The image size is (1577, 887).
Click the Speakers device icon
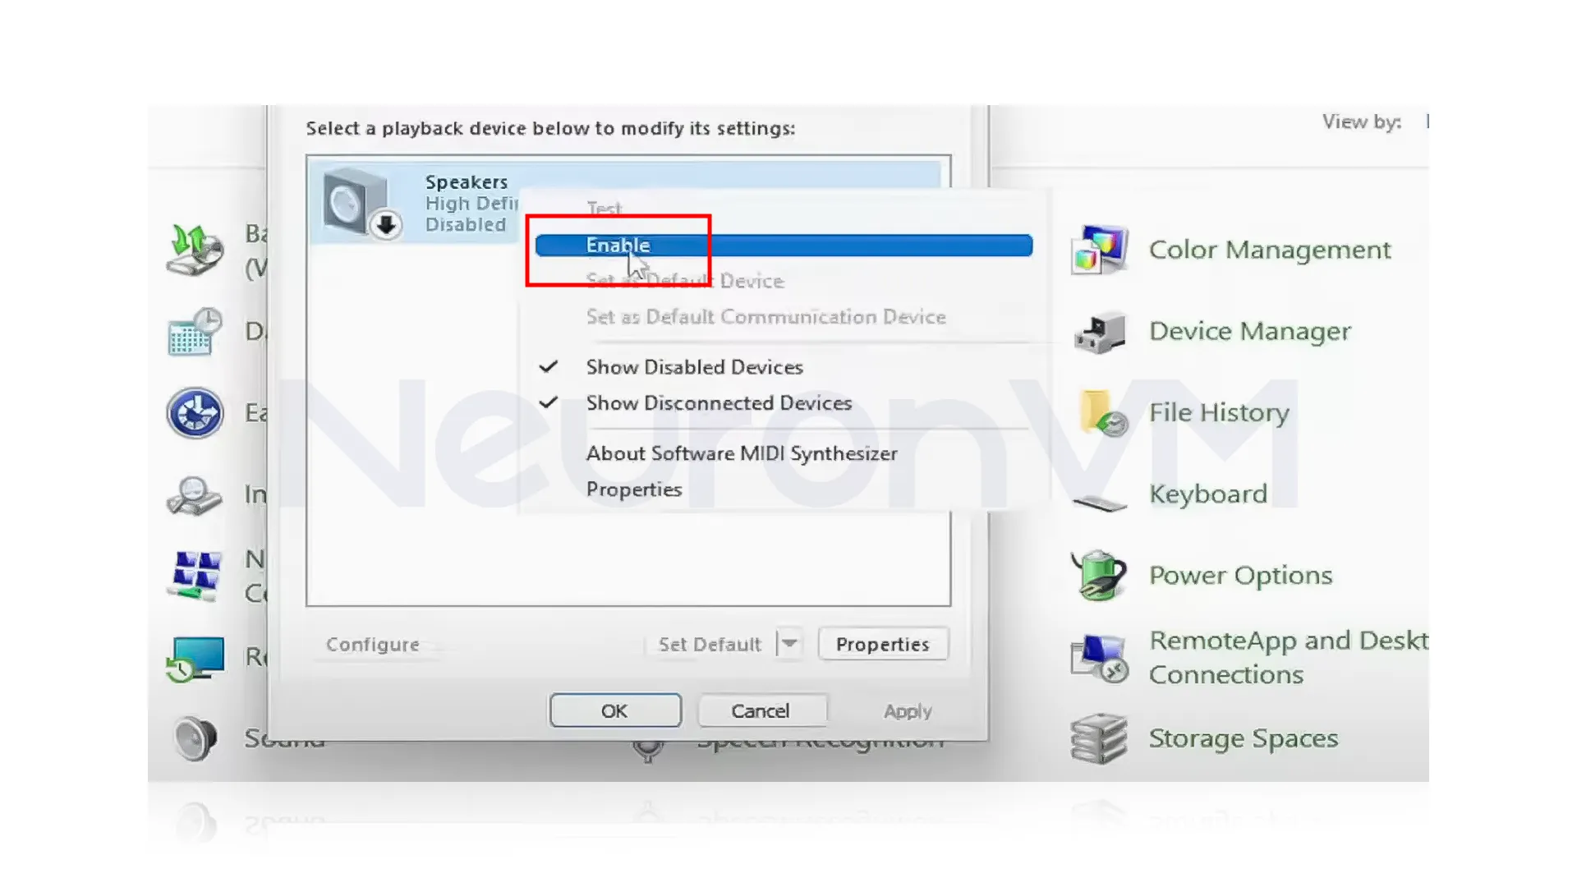(360, 203)
